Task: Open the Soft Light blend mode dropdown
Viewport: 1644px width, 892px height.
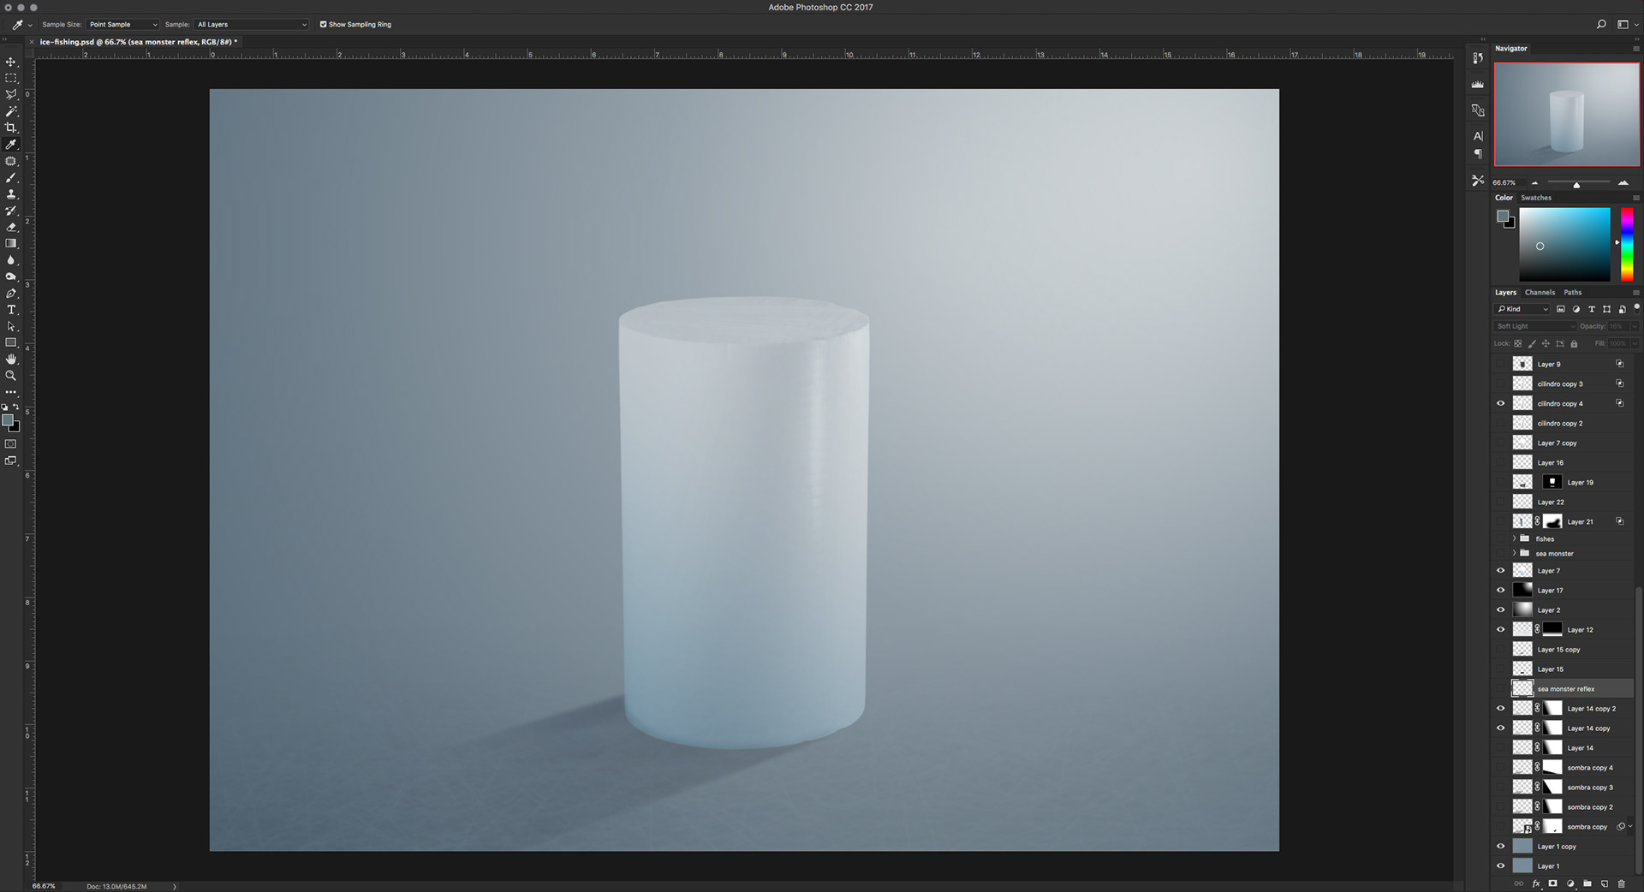Action: coord(1535,326)
